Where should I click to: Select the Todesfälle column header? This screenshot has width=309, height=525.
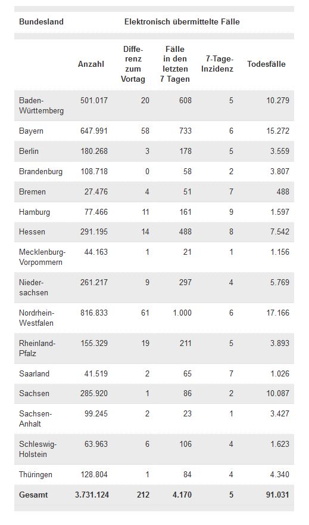[266, 64]
